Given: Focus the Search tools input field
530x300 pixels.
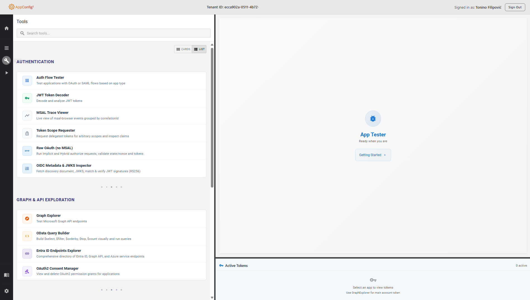Looking at the screenshot, I should (113, 33).
